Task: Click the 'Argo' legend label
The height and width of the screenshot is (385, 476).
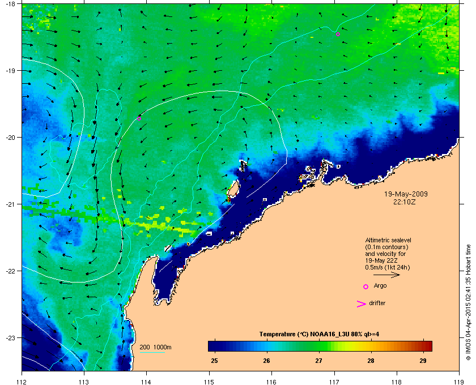Action: tap(380, 286)
